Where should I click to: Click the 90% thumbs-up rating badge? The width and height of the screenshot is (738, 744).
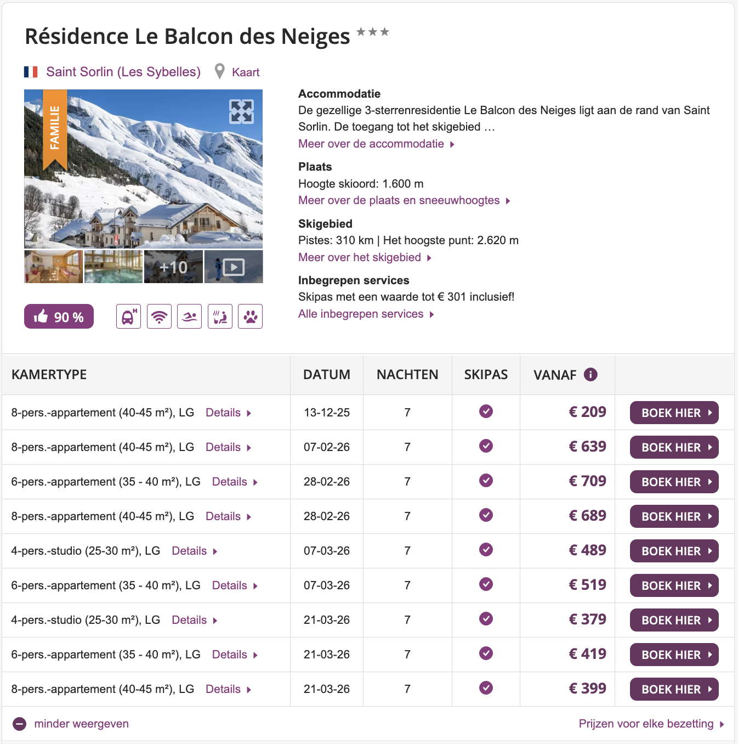pyautogui.click(x=58, y=317)
